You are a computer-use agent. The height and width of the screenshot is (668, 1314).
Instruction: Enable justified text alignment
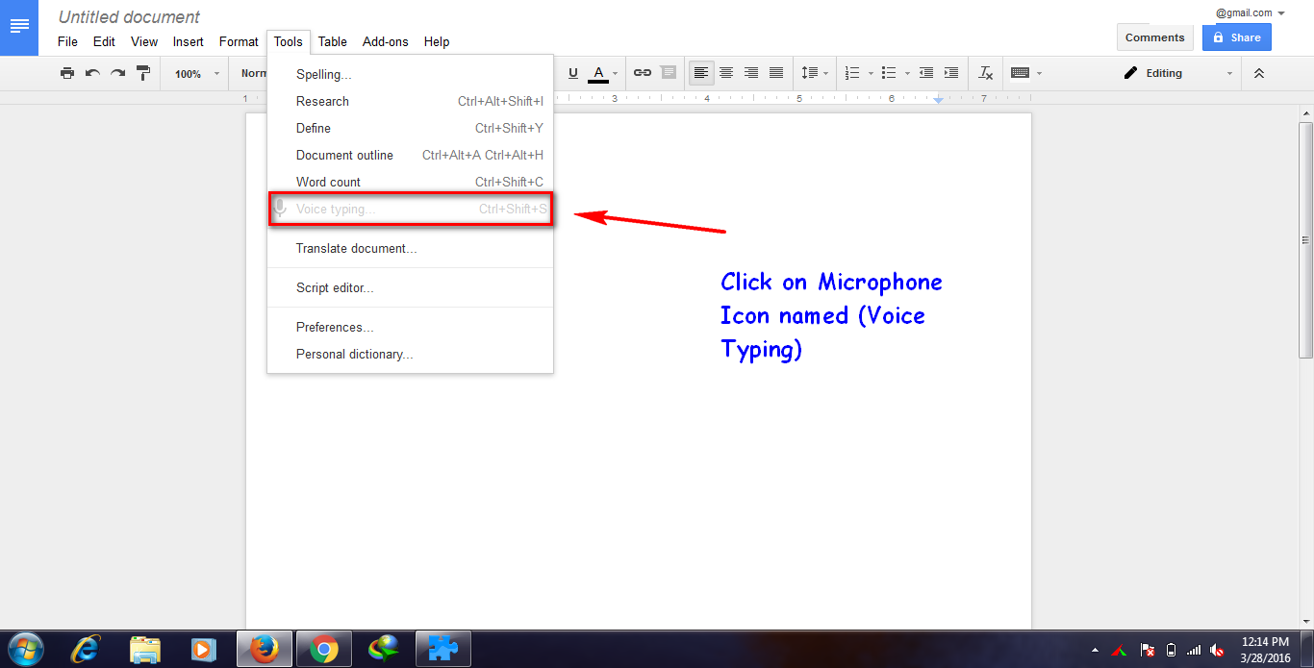click(776, 72)
